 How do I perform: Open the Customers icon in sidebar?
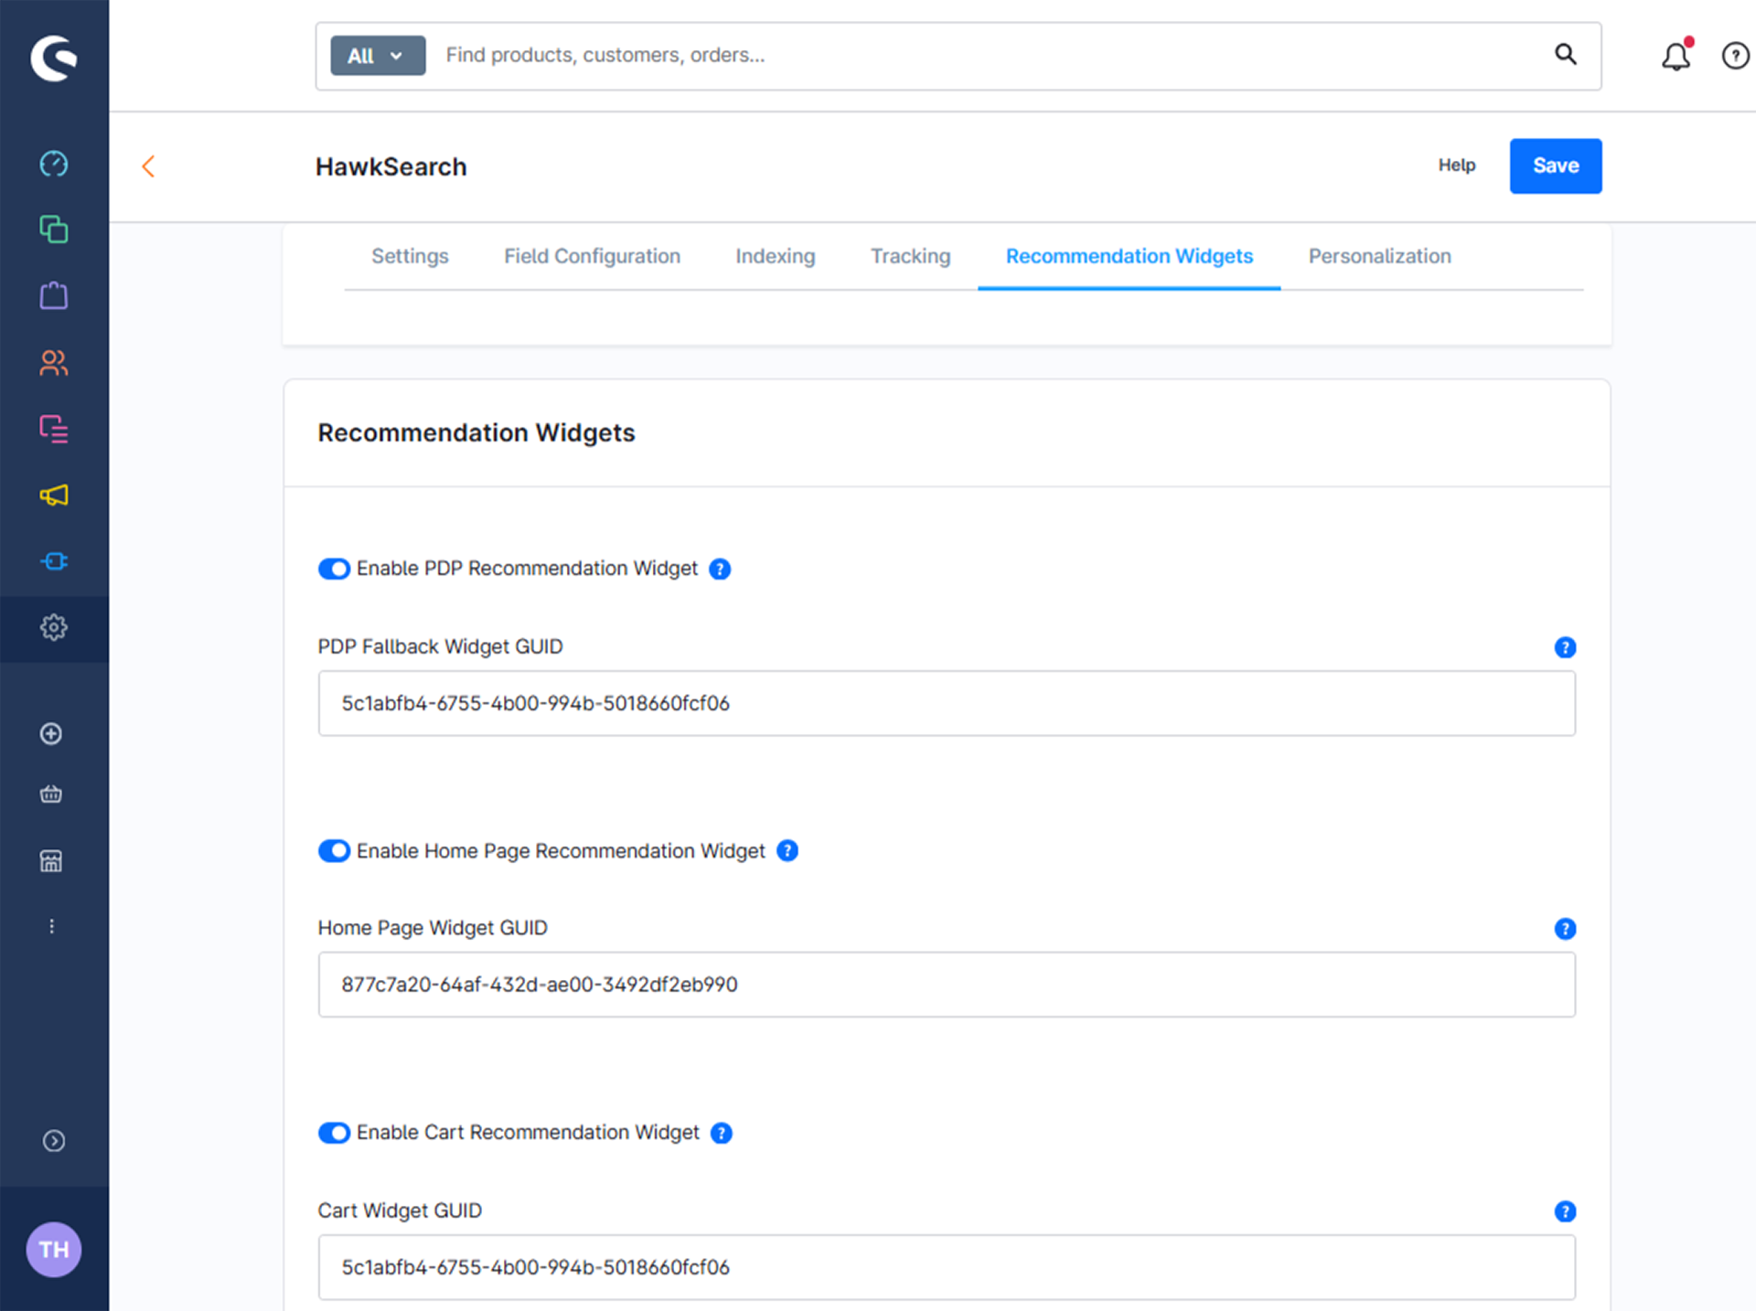coord(54,363)
